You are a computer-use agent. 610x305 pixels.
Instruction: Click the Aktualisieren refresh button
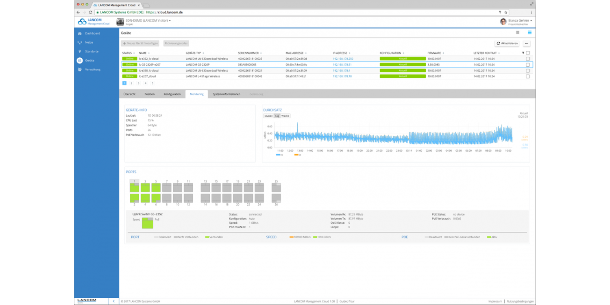pos(507,44)
